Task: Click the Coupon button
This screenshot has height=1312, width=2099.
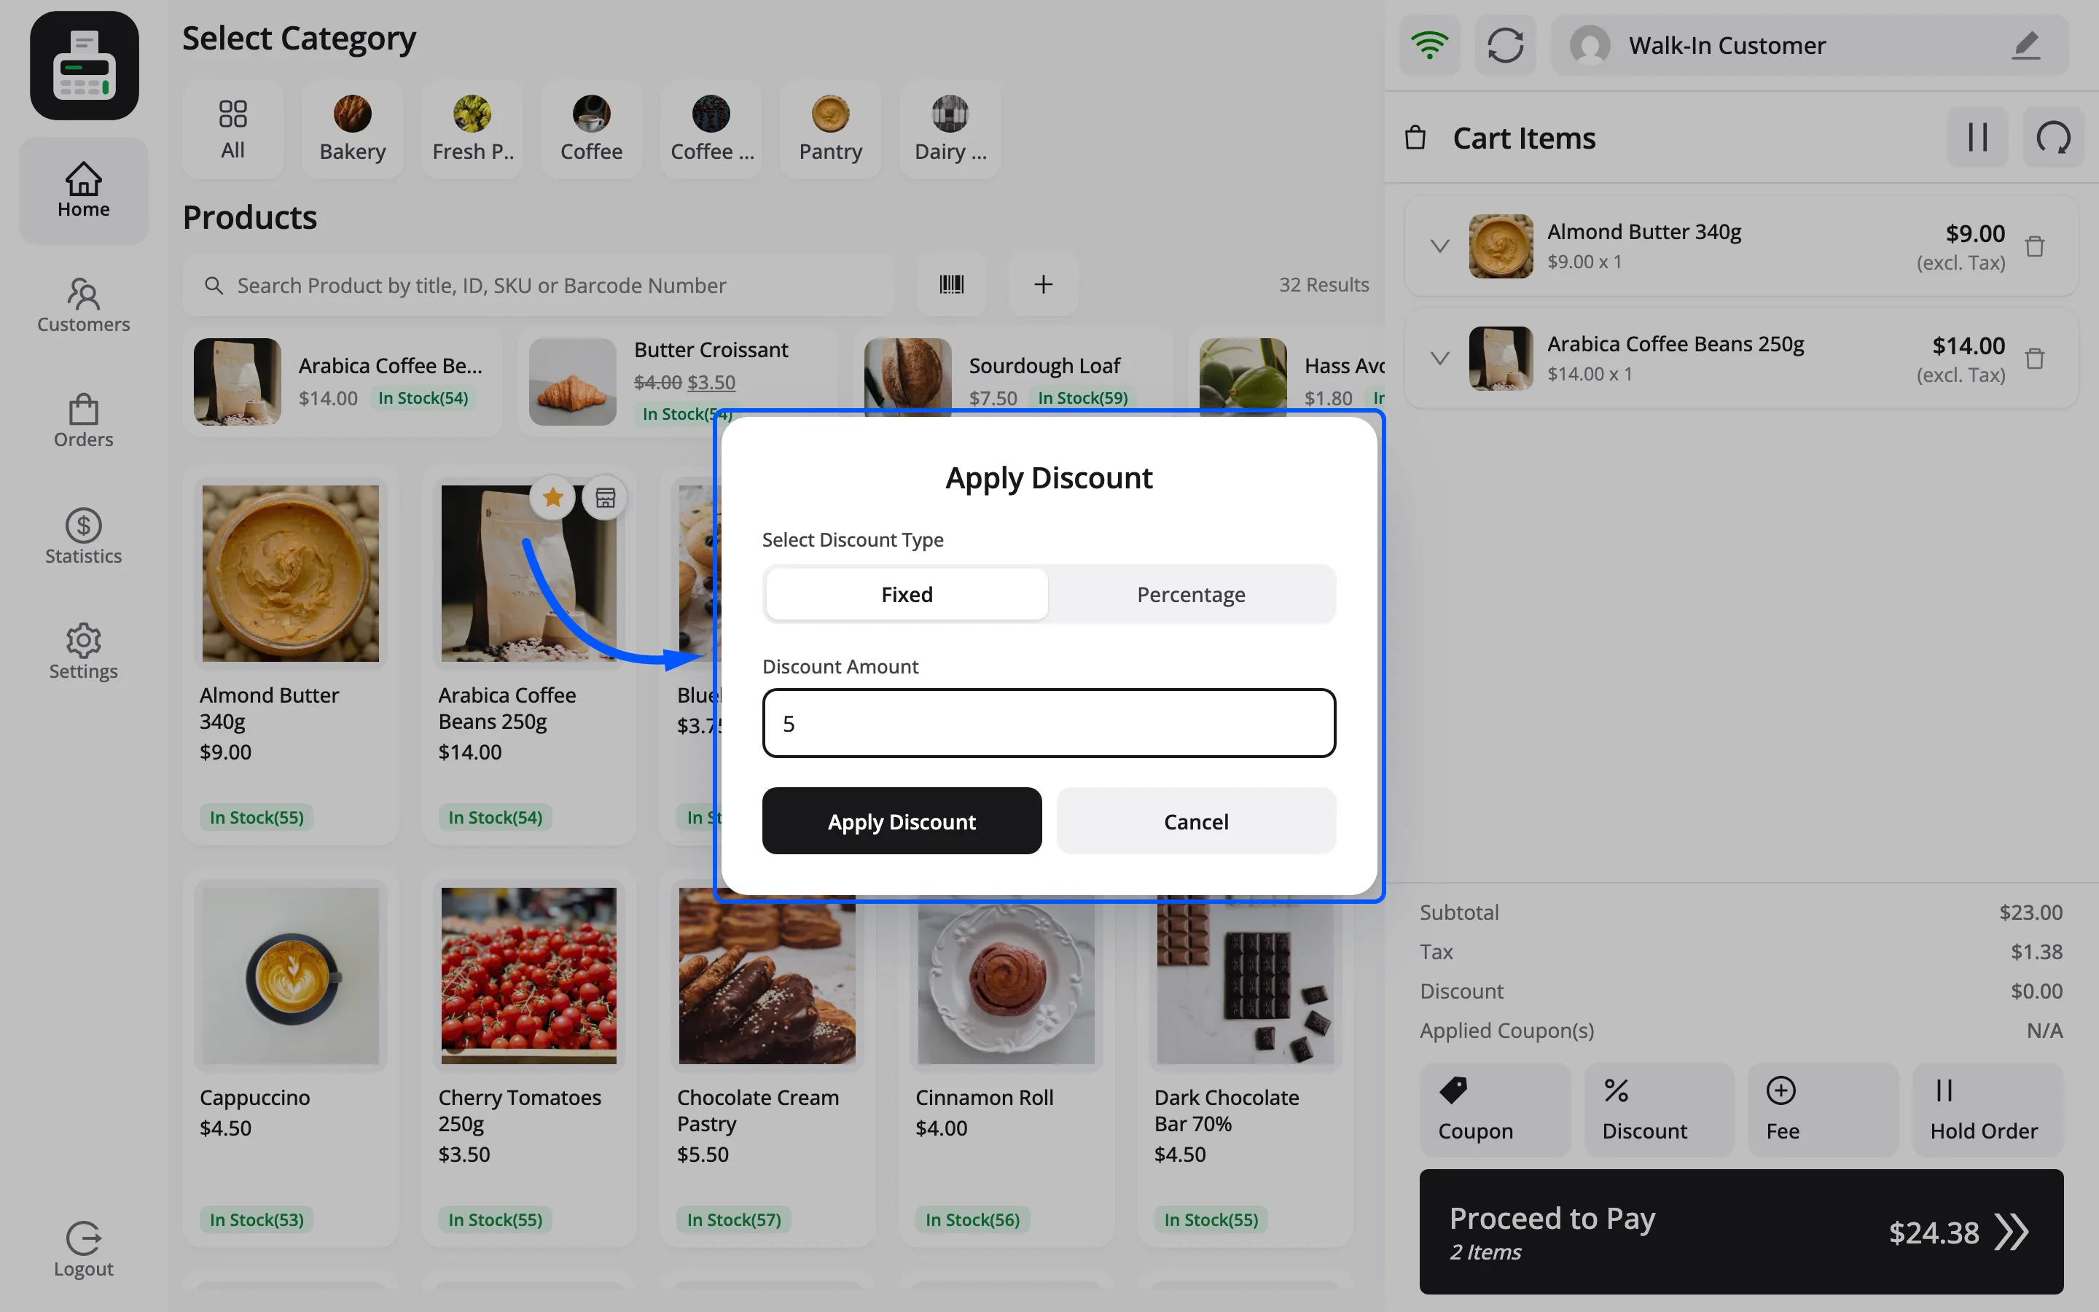Action: coord(1495,1110)
